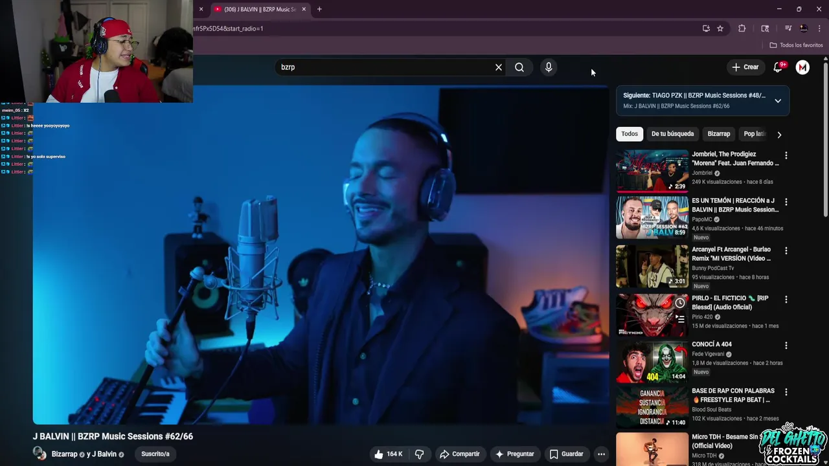Open PIRLO EL FICTICIO video title
Image resolution: width=829 pixels, height=466 pixels.
730,302
